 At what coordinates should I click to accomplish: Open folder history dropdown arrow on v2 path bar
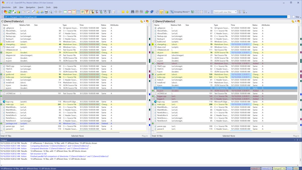(x=296, y=21)
